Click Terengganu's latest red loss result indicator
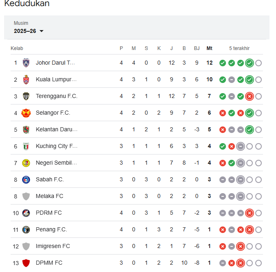 tap(250, 96)
